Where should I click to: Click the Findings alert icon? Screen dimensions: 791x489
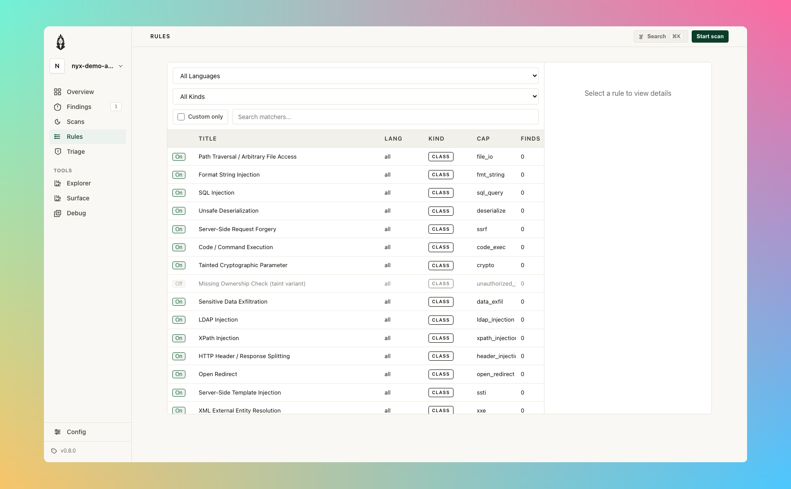[58, 107]
